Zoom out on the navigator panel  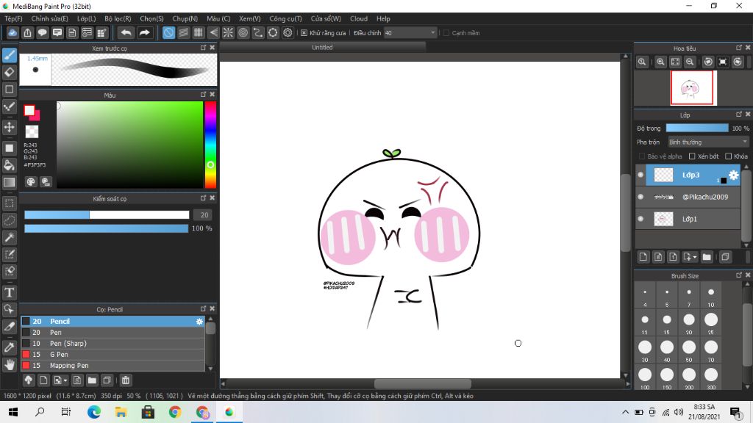click(690, 62)
